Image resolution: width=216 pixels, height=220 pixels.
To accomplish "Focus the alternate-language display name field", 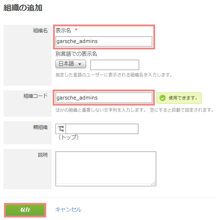I will coord(115,65).
